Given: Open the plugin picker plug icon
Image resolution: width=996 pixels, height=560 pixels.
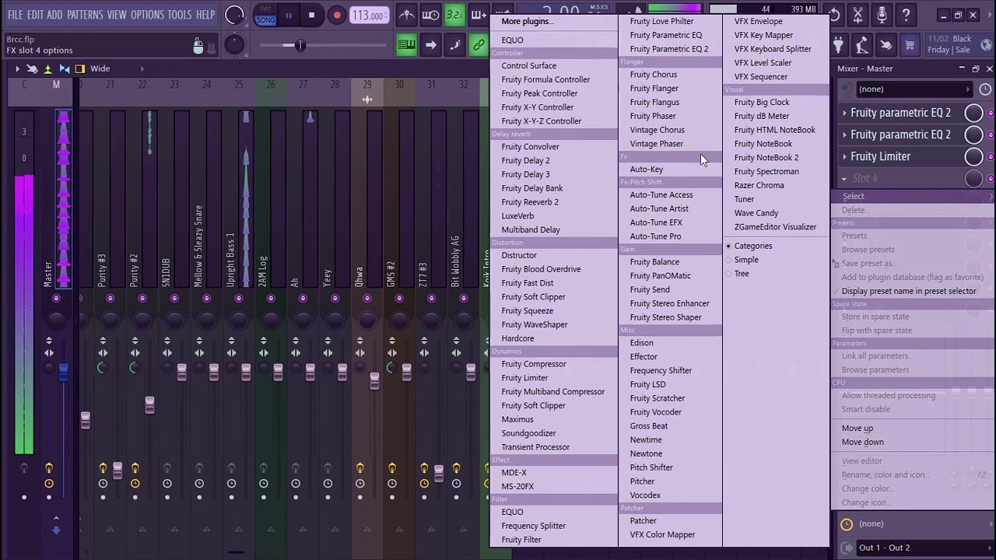Looking at the screenshot, I should [838, 45].
